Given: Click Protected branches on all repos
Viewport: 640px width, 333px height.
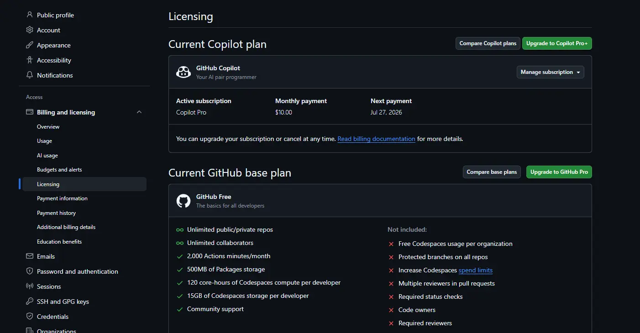Looking at the screenshot, I should point(443,257).
